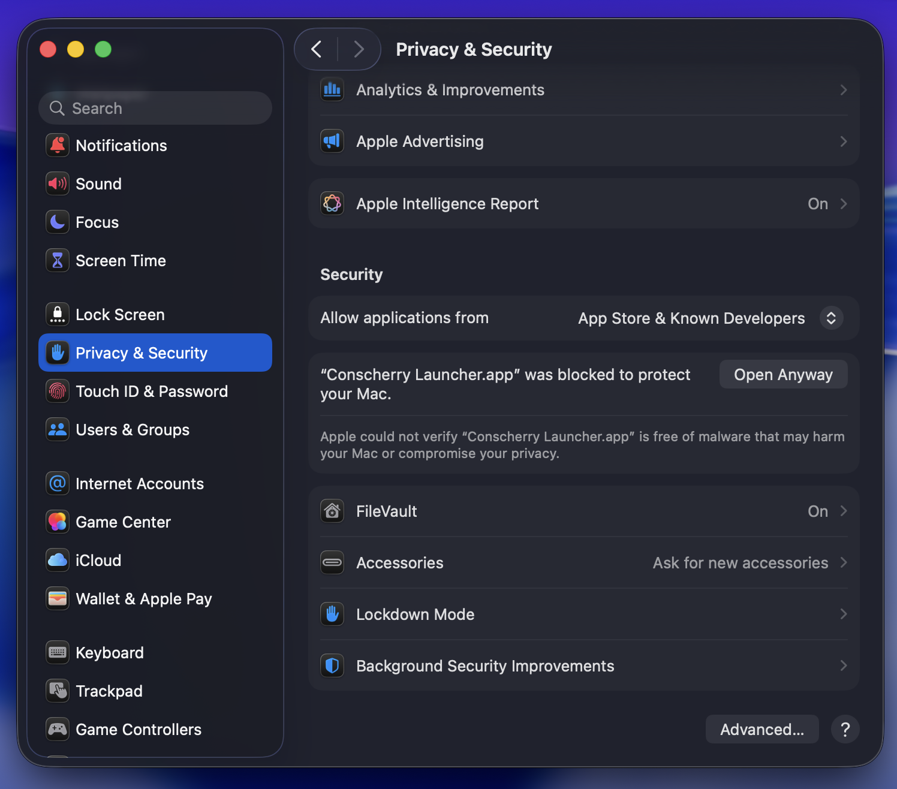This screenshot has height=789, width=897.
Task: Click the Privacy & Security hand icon in sidebar
Action: [58, 353]
